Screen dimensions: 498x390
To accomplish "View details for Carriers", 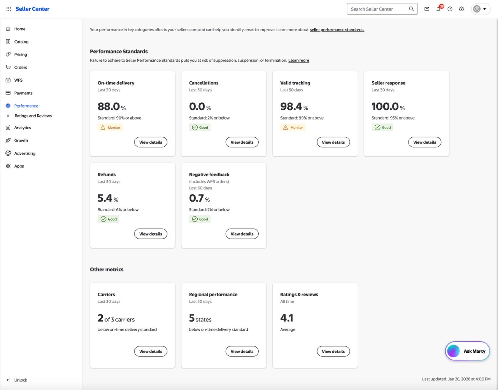I will tap(151, 351).
